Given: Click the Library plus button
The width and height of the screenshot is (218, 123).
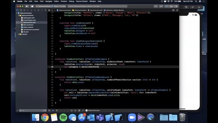Looking at the screenshot, I should pyautogui.click(x=156, y=6).
